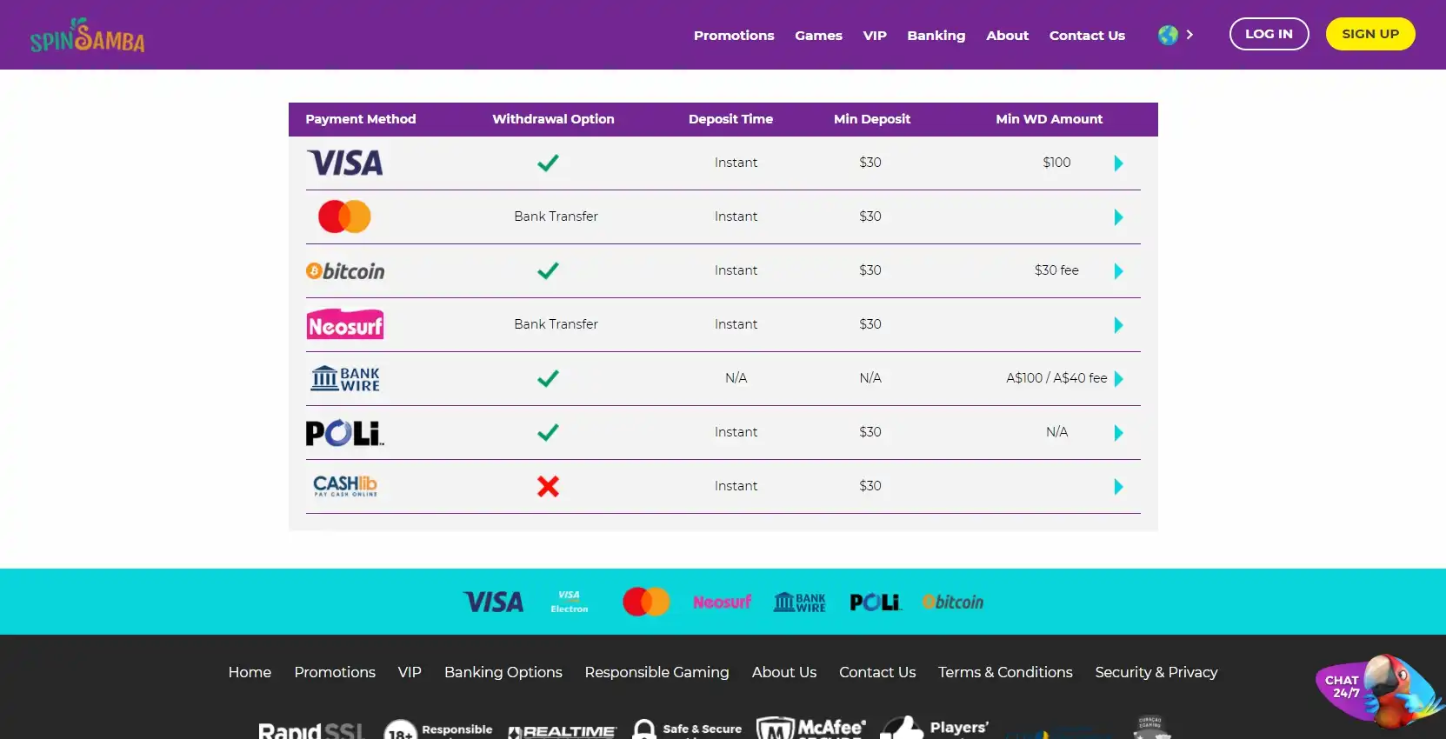Open the Promotions menu in header
Screen dimensions: 1446x739
[733, 36]
